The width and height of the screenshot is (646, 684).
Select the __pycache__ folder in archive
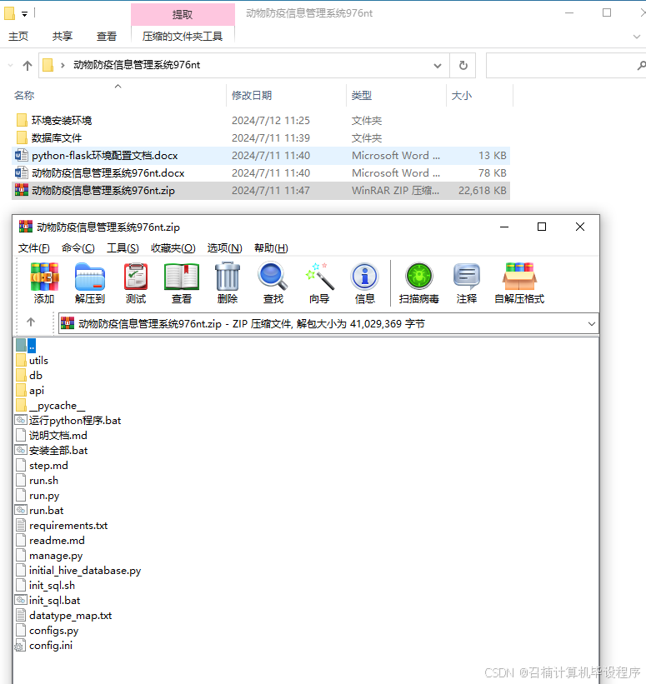(x=51, y=405)
